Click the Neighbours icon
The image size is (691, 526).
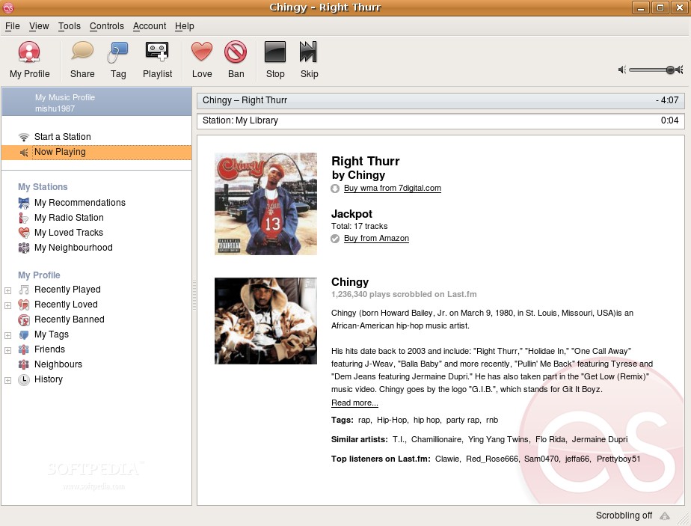coord(24,364)
